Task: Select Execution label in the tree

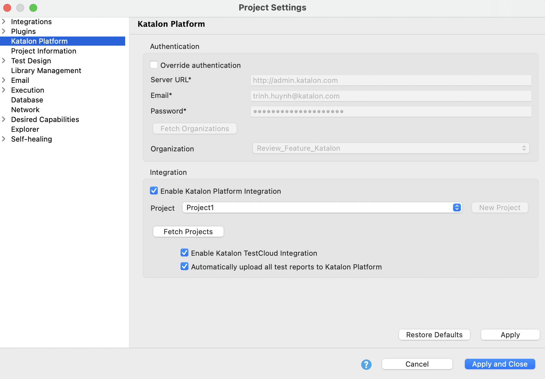Action: (x=28, y=90)
